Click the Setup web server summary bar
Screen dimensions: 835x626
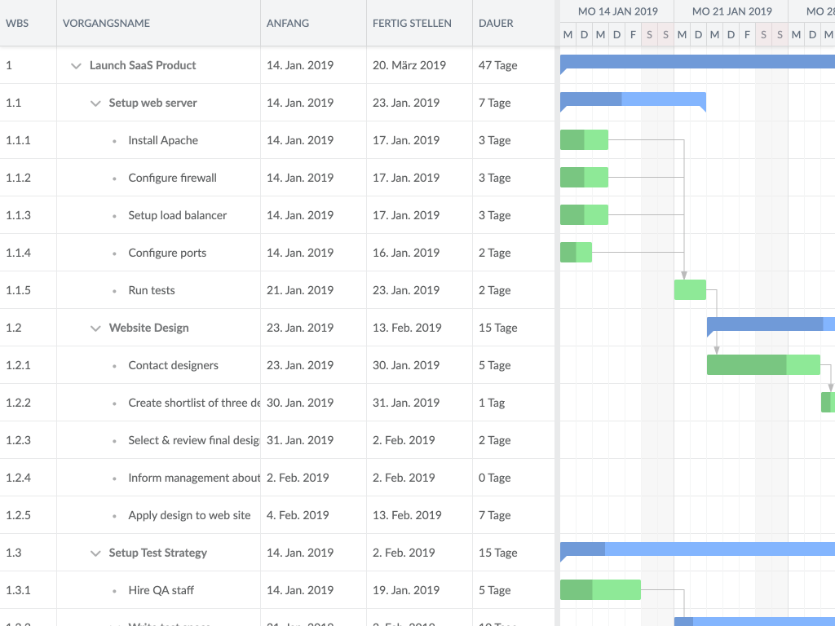pyautogui.click(x=633, y=99)
